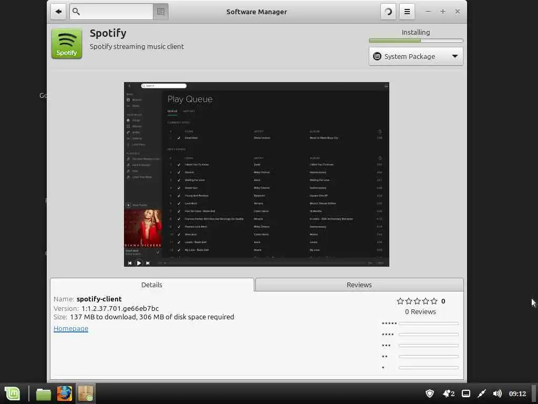The image size is (538, 404).
Task: Click the Spotify app logo icon
Action: [x=67, y=43]
